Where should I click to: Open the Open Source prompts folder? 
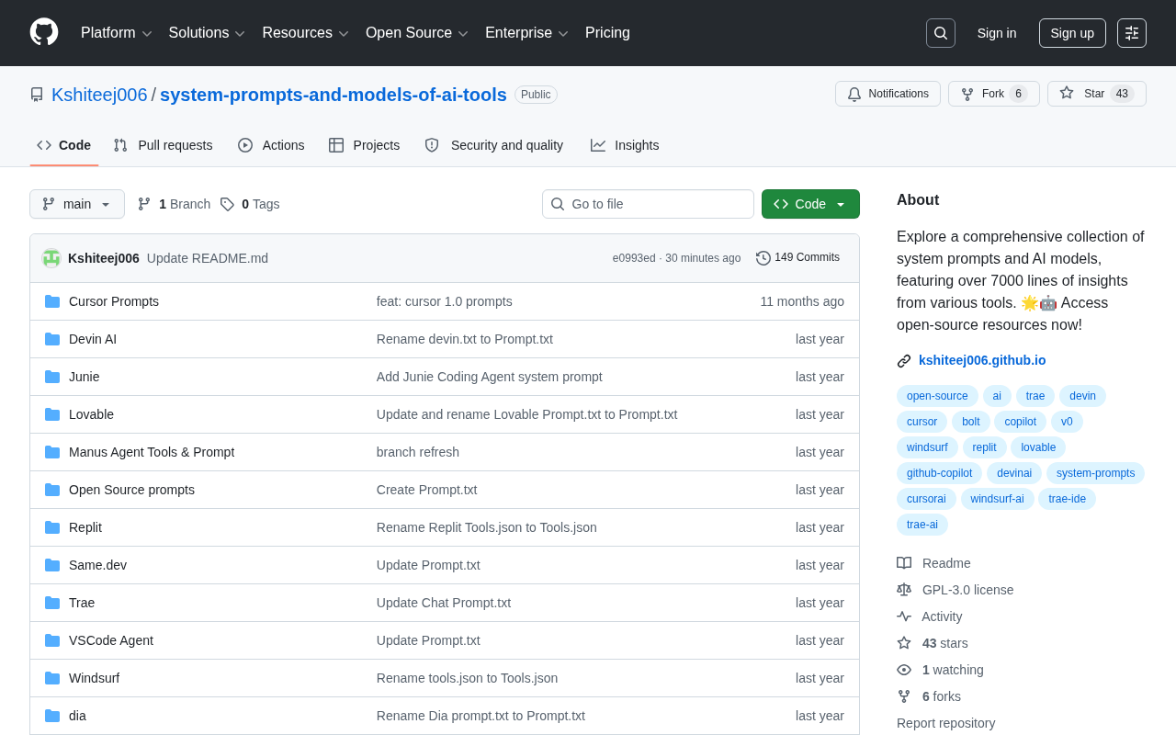pyautogui.click(x=131, y=490)
